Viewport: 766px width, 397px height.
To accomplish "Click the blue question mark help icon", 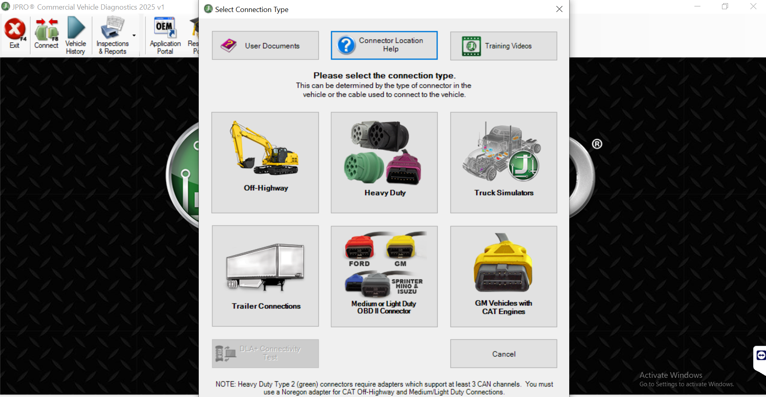I will click(346, 45).
